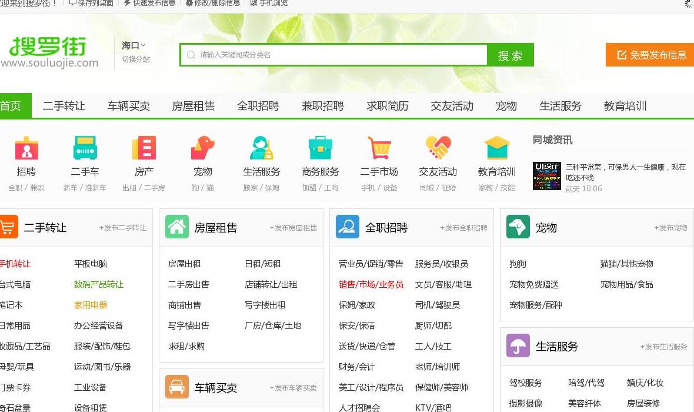Click +发布全职招聘 link
The image size is (694, 412).
click(x=464, y=228)
